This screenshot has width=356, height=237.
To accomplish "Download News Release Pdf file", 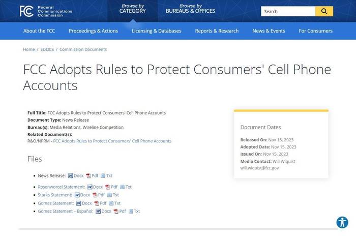I will pyautogui.click(x=92, y=175).
